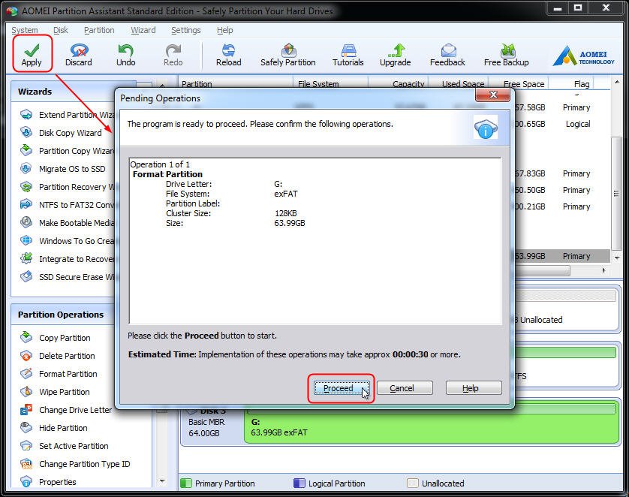
Task: Launch the Free Backup tool
Action: [506, 55]
